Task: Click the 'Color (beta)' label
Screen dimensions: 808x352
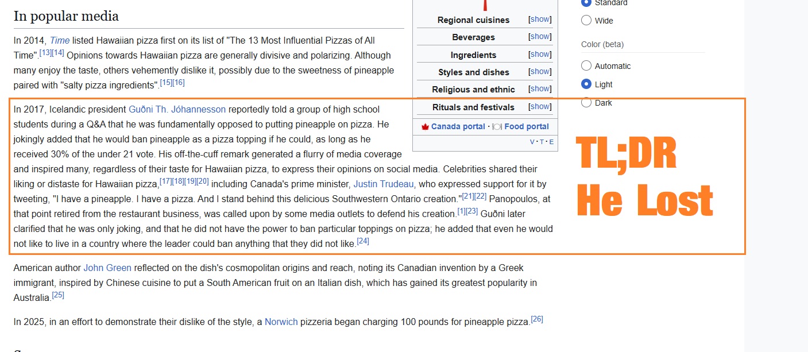Action: [x=602, y=44]
